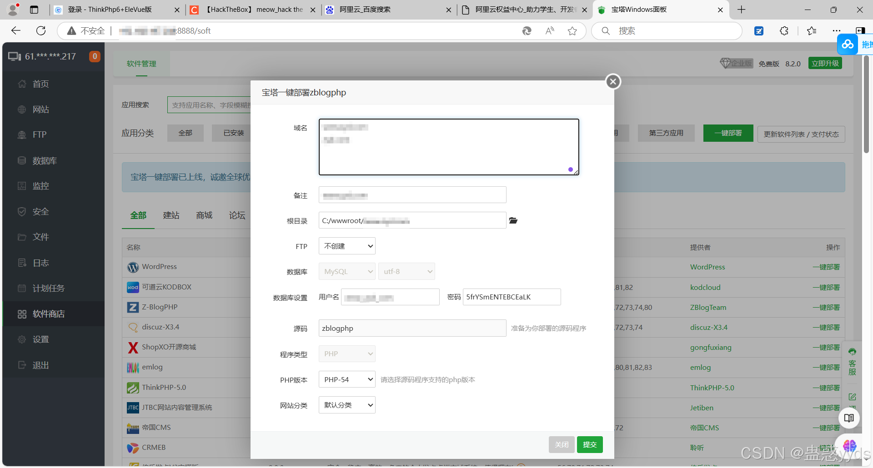The width and height of the screenshot is (873, 468).
Task: Open the 数据库 database icon in sidebar
Action: click(22, 160)
